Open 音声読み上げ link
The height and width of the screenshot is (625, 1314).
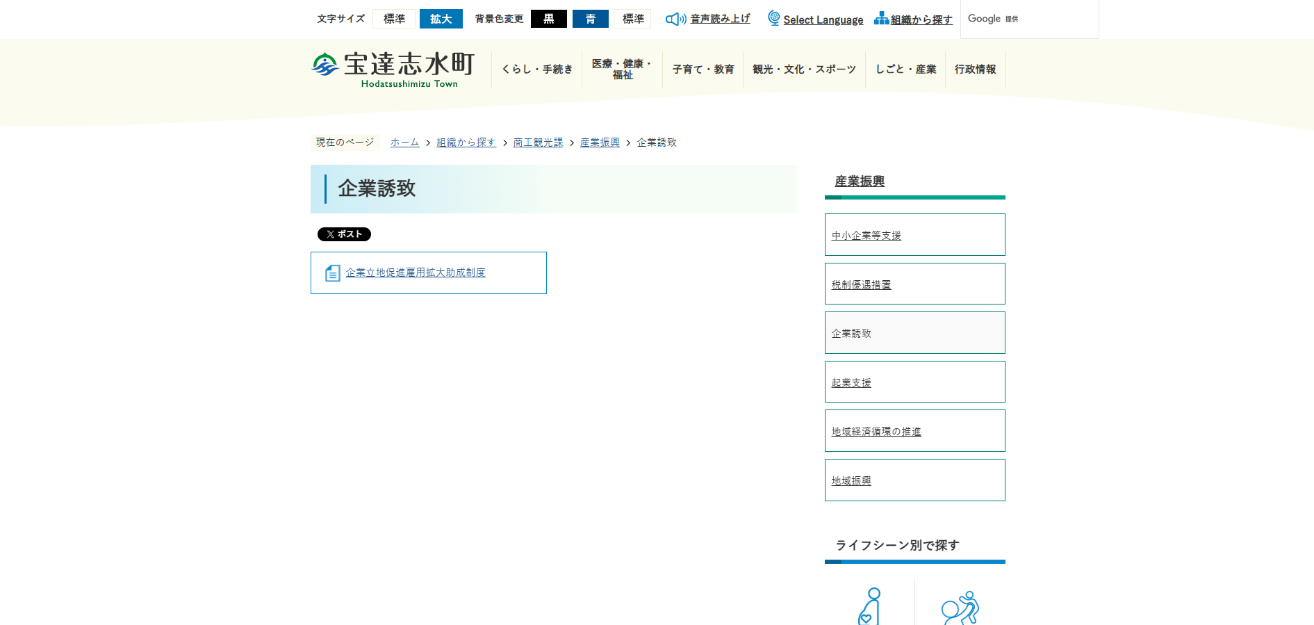click(x=720, y=19)
